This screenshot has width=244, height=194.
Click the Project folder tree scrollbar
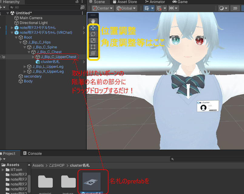(x=29, y=184)
